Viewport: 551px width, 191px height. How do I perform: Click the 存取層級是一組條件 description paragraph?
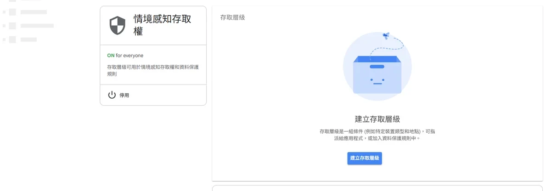377,135
